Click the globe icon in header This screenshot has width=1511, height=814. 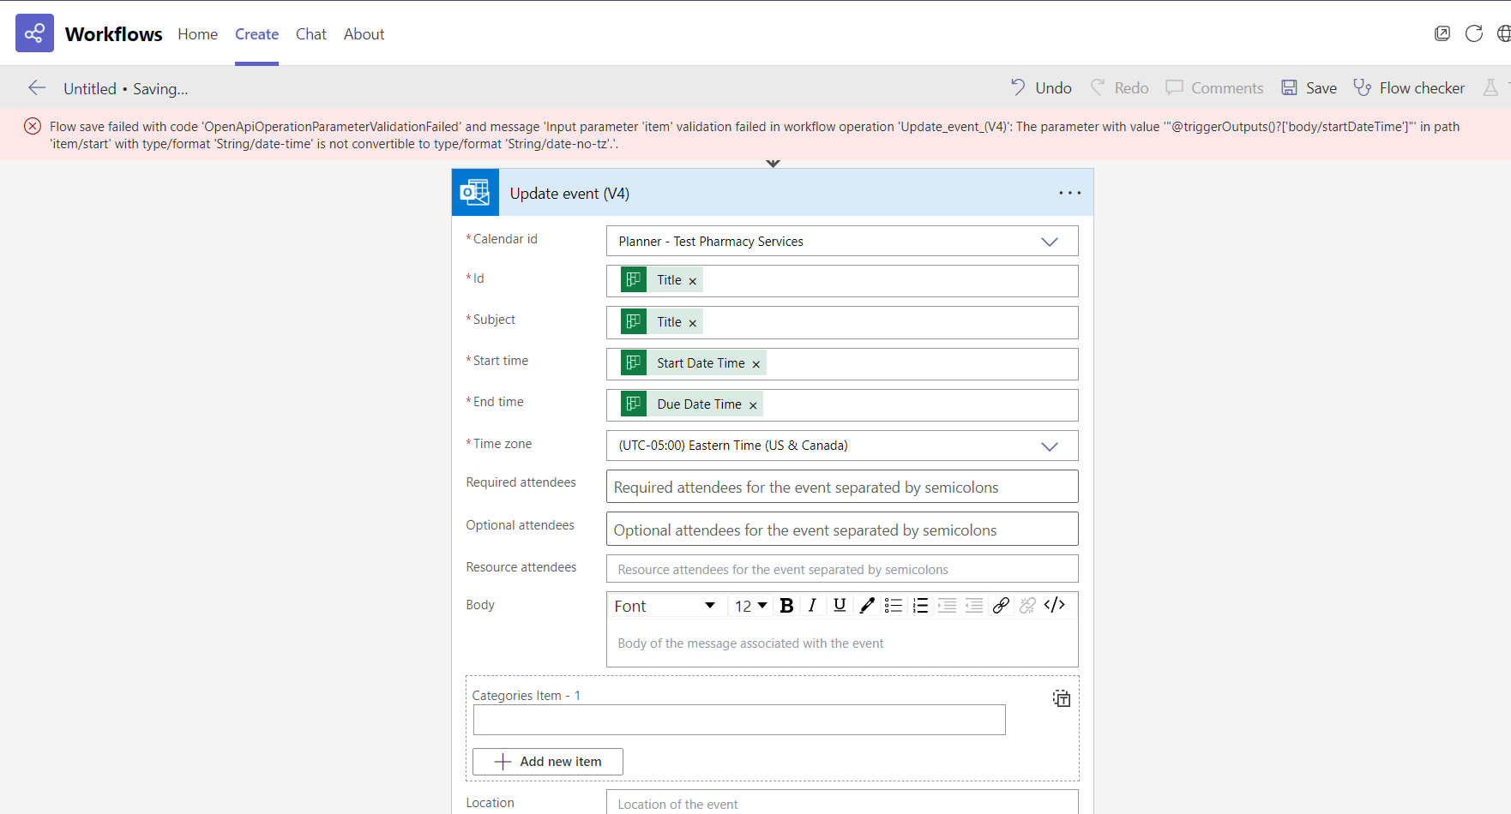(1503, 33)
